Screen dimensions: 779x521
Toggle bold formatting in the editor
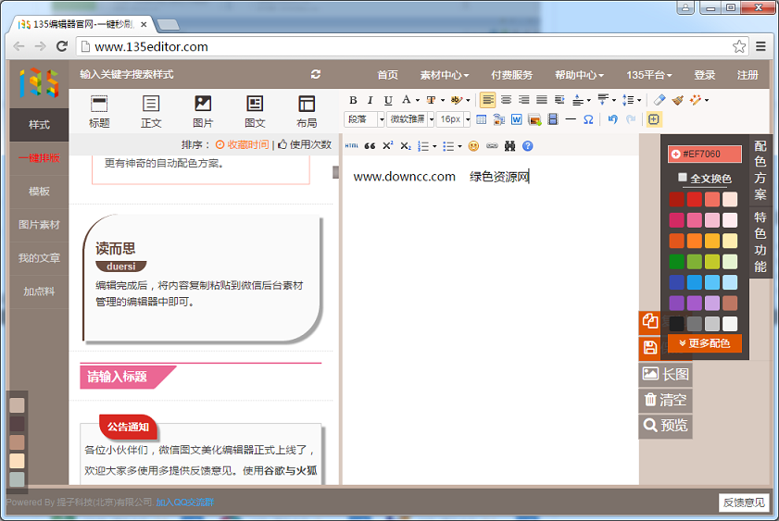point(353,100)
